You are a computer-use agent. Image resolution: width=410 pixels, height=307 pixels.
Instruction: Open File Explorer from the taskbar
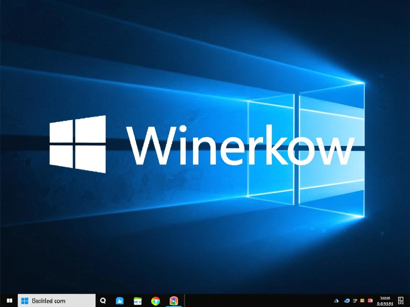pyautogui.click(x=137, y=301)
